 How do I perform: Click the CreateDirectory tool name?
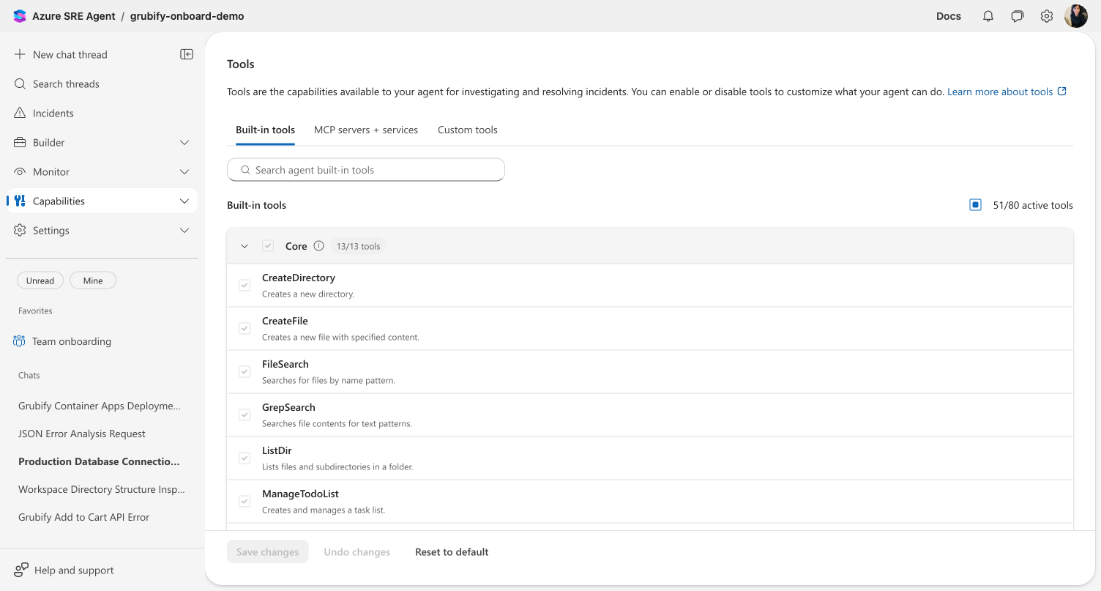pos(299,278)
